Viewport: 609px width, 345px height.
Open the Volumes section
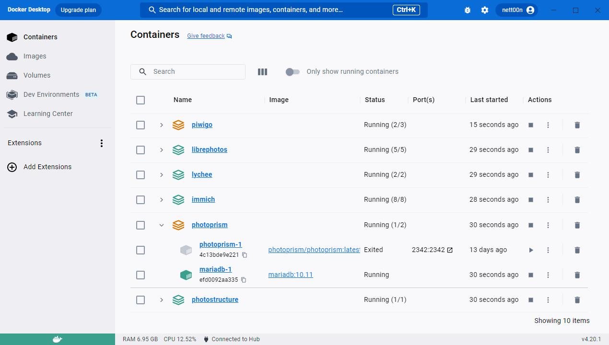pos(36,75)
